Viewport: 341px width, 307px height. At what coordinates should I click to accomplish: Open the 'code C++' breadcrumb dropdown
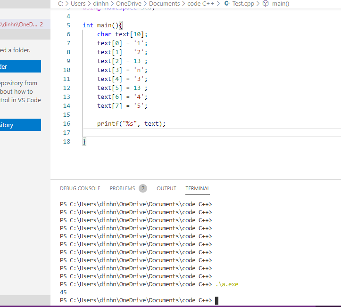201,4
